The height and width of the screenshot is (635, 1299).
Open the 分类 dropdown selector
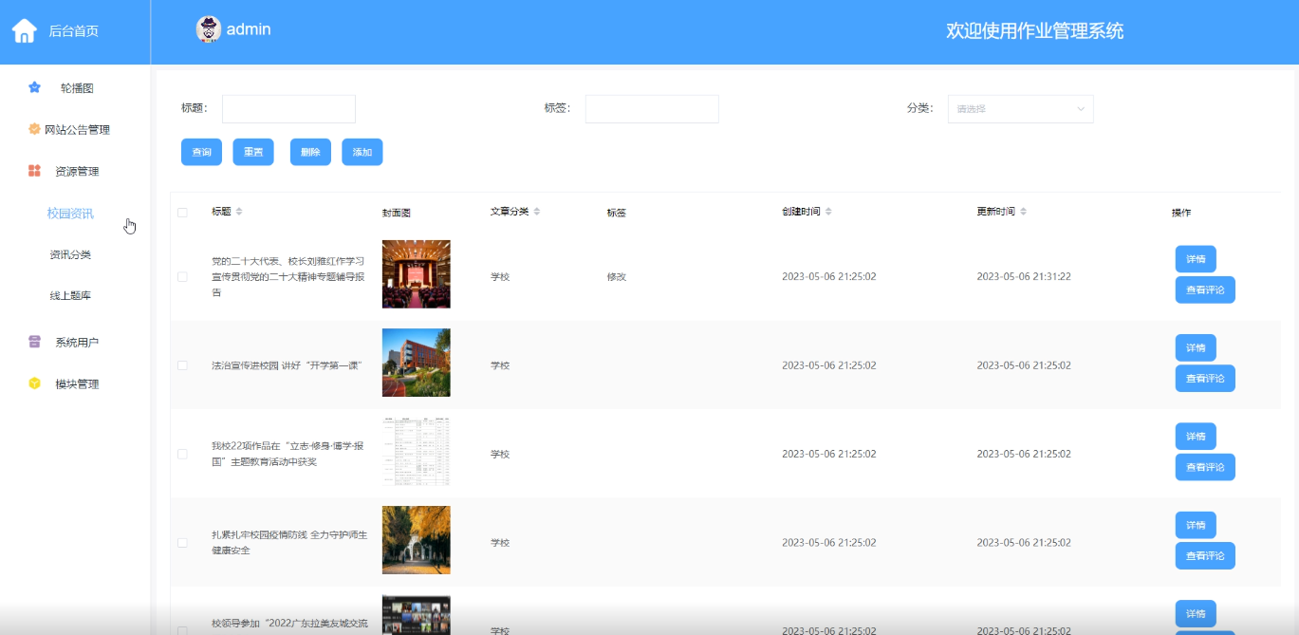(x=1020, y=109)
